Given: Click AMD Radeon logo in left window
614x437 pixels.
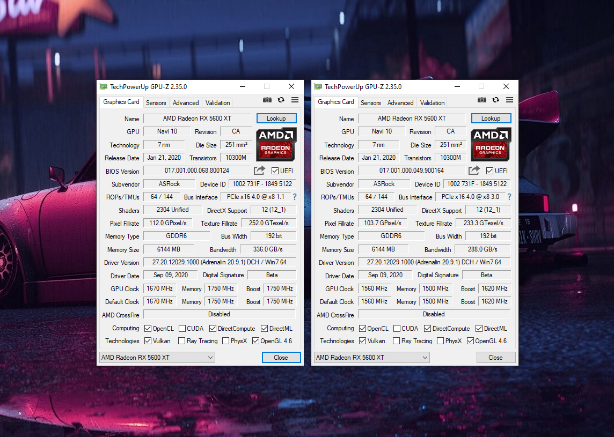Looking at the screenshot, I should [276, 144].
